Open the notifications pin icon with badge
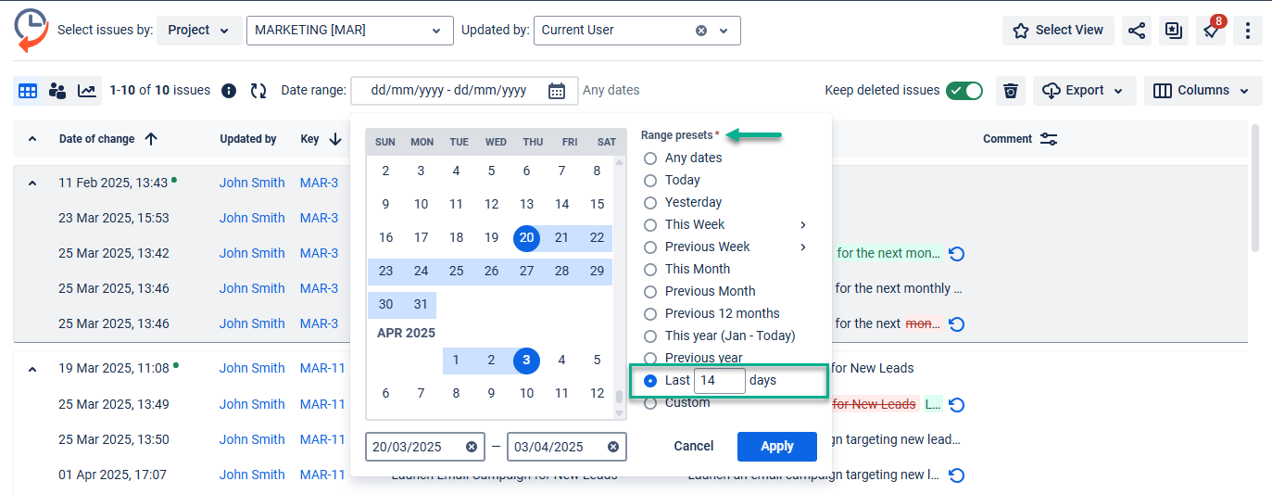The width and height of the screenshot is (1272, 494). [1211, 31]
